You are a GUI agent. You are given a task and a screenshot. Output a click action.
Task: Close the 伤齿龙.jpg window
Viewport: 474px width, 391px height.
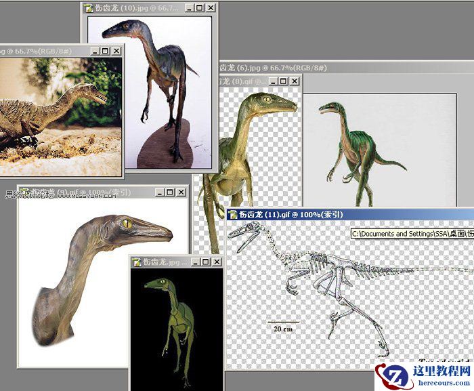coord(217,262)
